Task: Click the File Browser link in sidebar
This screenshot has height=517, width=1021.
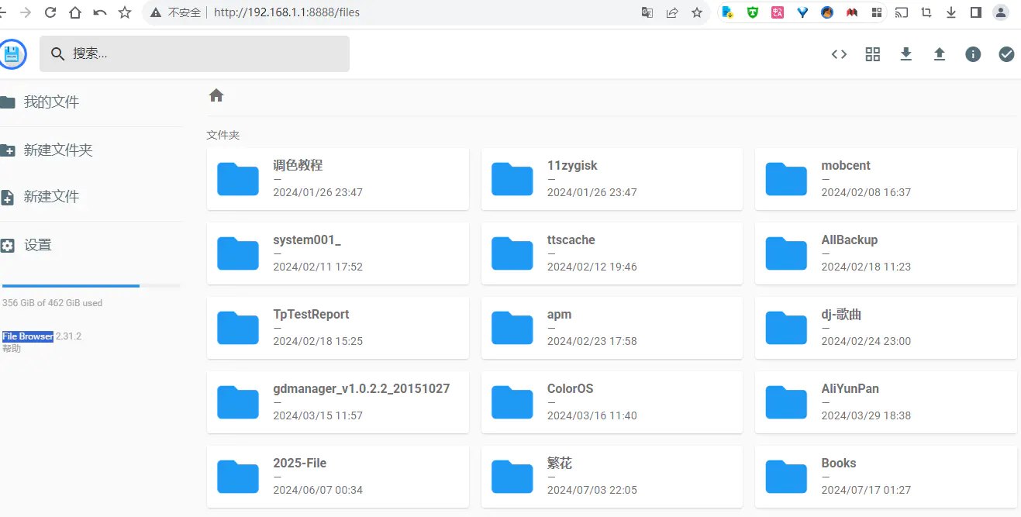Action: click(28, 336)
